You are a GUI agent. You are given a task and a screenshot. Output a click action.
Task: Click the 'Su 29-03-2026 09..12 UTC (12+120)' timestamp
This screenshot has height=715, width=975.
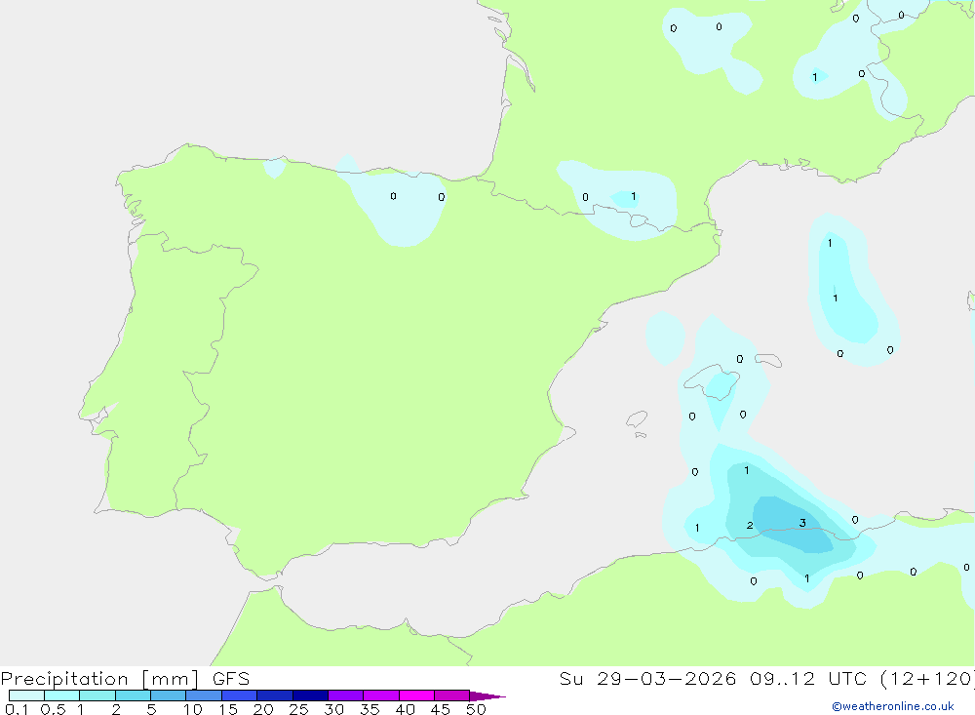coord(766,679)
